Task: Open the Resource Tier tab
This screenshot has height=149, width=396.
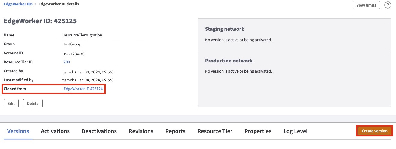Action: pos(215,131)
